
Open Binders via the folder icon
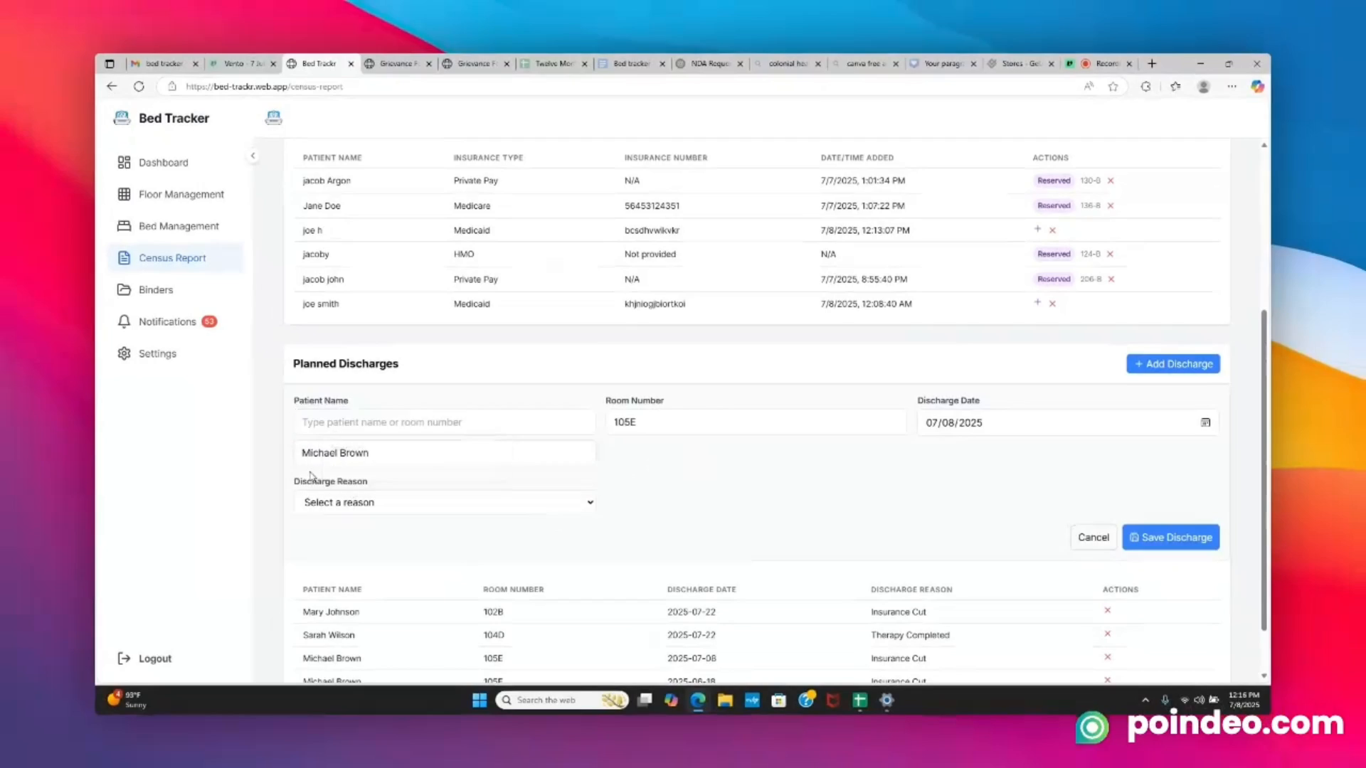(124, 289)
